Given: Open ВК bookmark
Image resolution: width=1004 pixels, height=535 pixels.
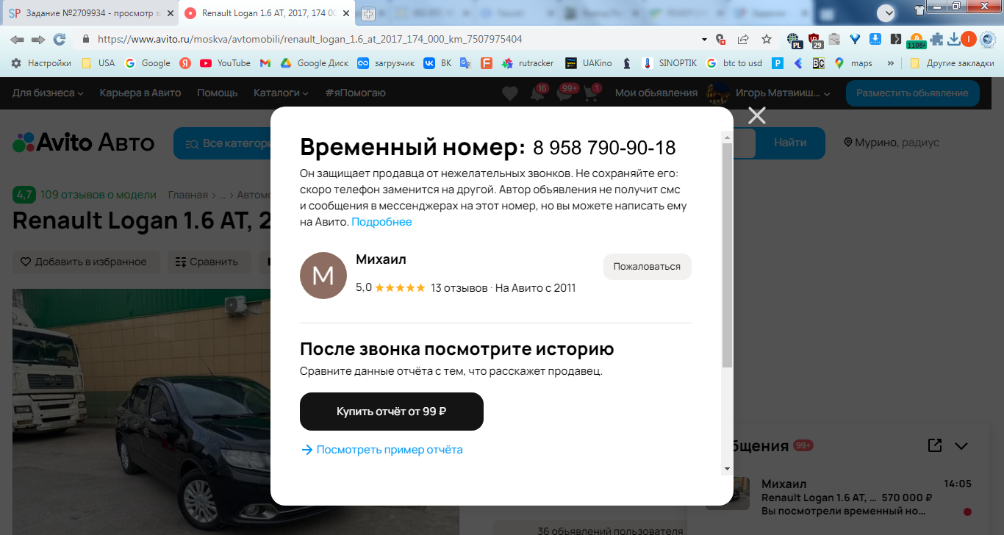Looking at the screenshot, I should click(437, 63).
